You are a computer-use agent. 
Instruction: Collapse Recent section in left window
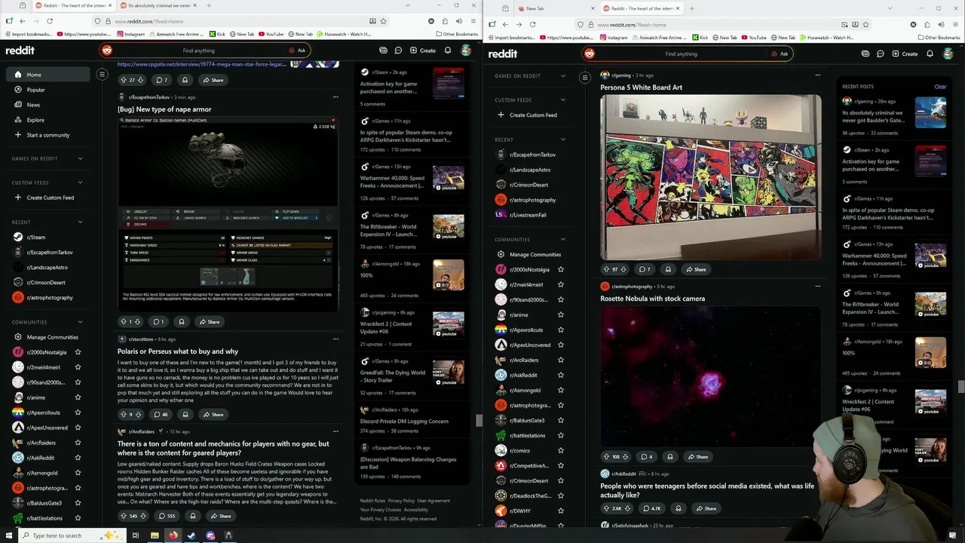click(80, 222)
